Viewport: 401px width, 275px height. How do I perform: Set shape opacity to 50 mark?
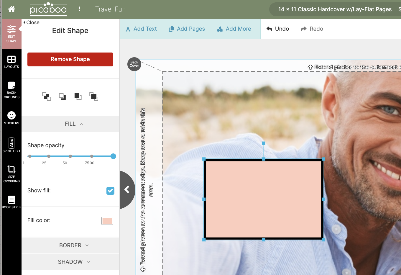pos(70,156)
